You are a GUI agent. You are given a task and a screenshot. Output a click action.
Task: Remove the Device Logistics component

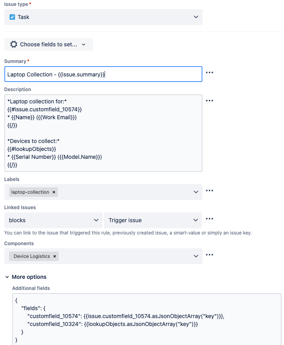tap(55, 256)
